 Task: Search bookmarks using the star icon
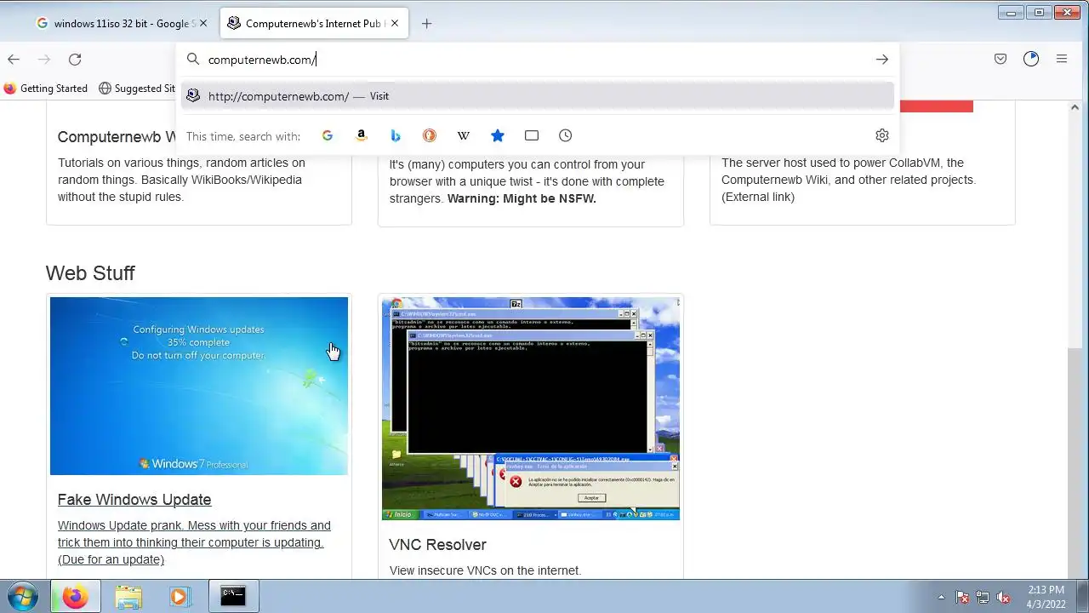[498, 135]
